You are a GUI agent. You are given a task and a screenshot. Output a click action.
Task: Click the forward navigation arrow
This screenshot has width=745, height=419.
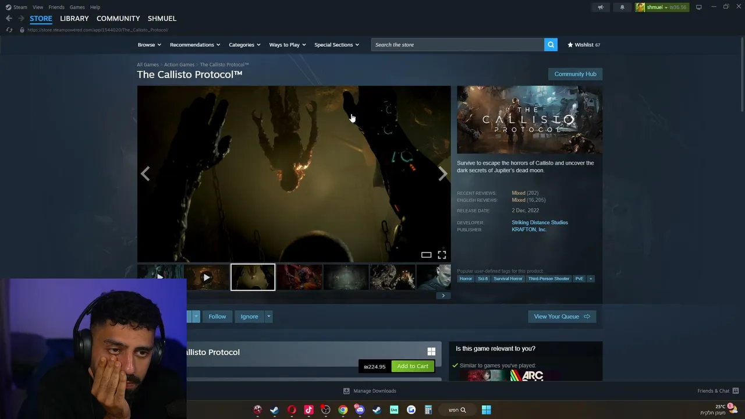tap(21, 19)
